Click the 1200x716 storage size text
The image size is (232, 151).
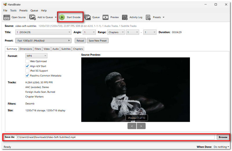(x=45, y=110)
